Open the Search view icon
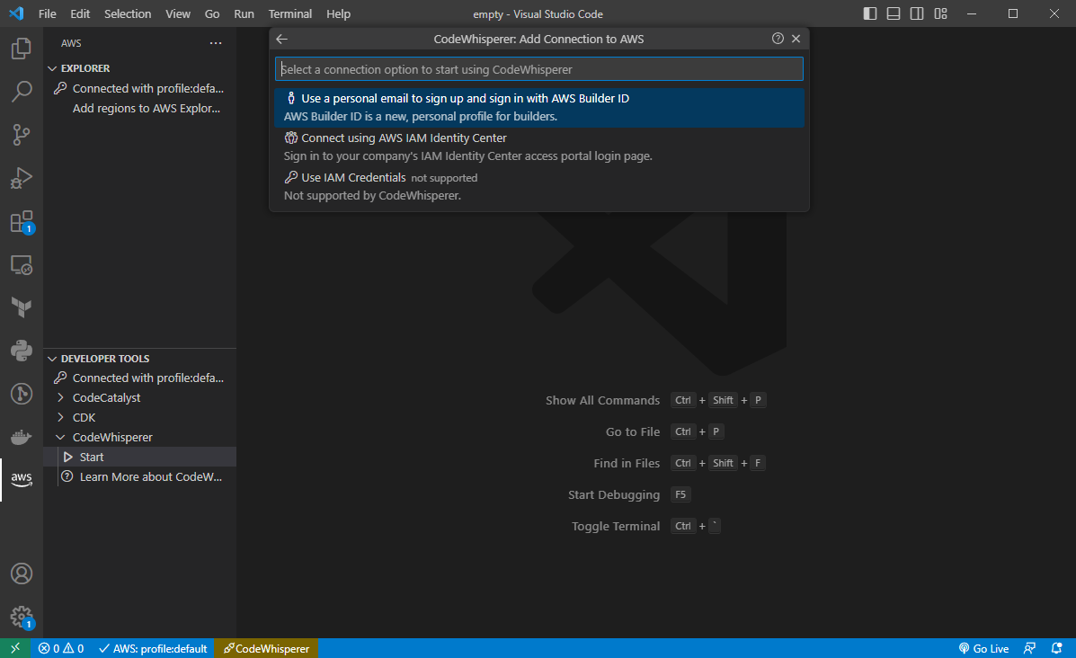The width and height of the screenshot is (1076, 658). (x=22, y=92)
